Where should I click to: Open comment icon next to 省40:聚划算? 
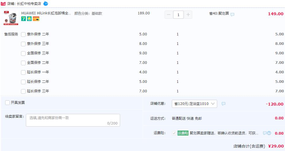[x=232, y=14]
